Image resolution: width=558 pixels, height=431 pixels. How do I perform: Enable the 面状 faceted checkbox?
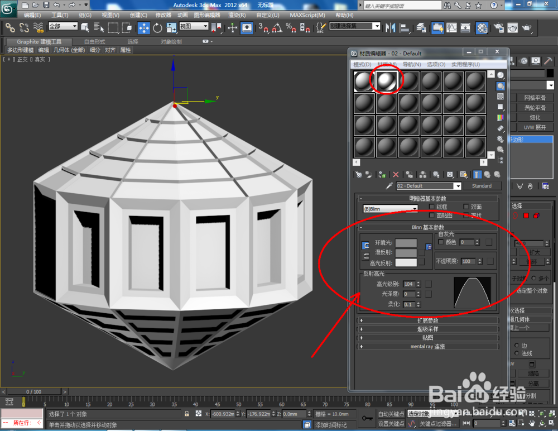coord(466,215)
